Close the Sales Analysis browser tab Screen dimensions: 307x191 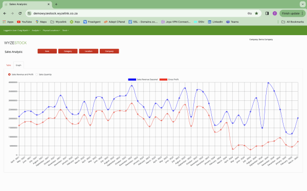(49, 4)
